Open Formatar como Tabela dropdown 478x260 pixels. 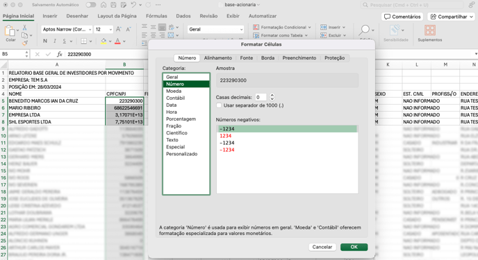coord(281,35)
